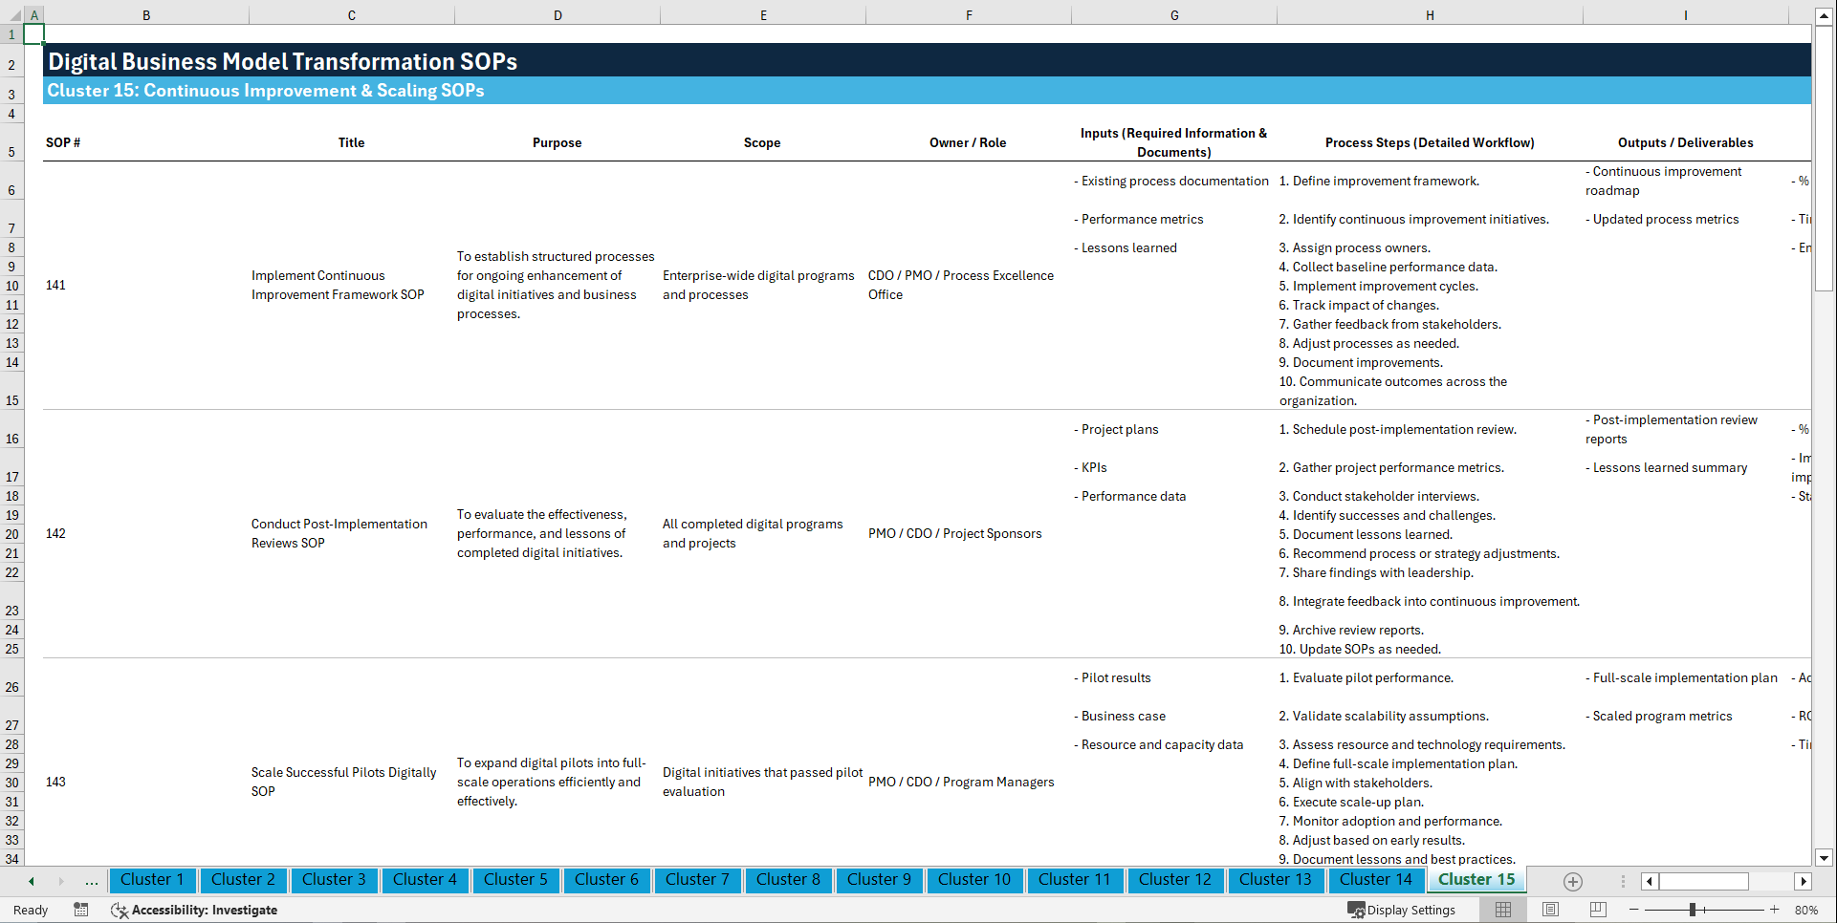Keep Normal view active in status bar

tap(1502, 910)
